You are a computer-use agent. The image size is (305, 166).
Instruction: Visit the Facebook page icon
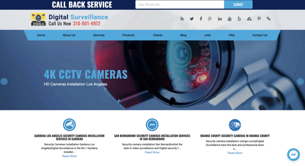coord(201,19)
